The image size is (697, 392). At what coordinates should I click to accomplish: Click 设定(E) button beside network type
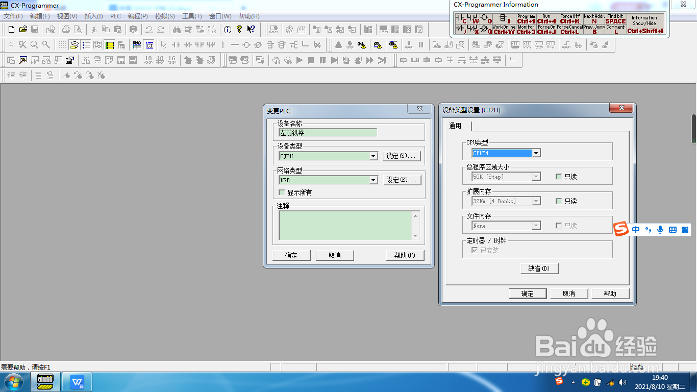tap(402, 180)
